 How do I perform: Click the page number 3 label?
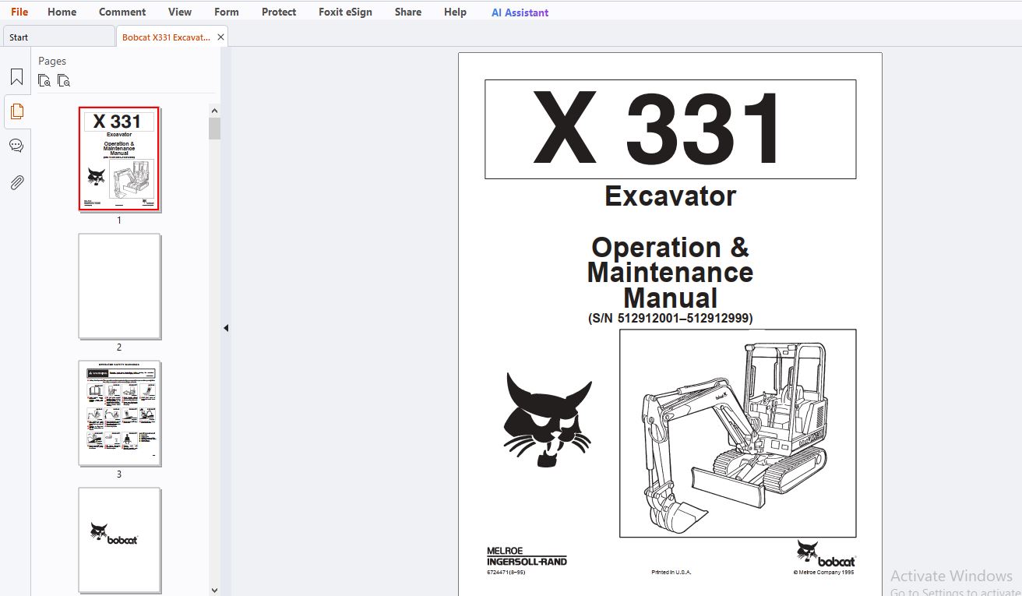pyautogui.click(x=119, y=474)
